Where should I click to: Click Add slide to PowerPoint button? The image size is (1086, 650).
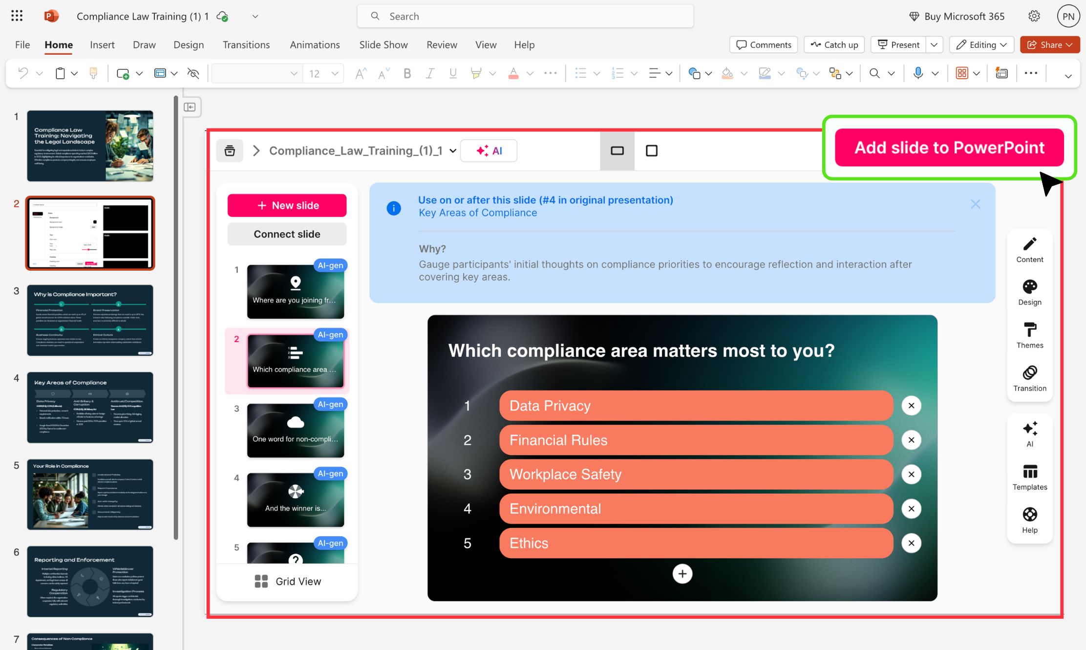(x=949, y=148)
